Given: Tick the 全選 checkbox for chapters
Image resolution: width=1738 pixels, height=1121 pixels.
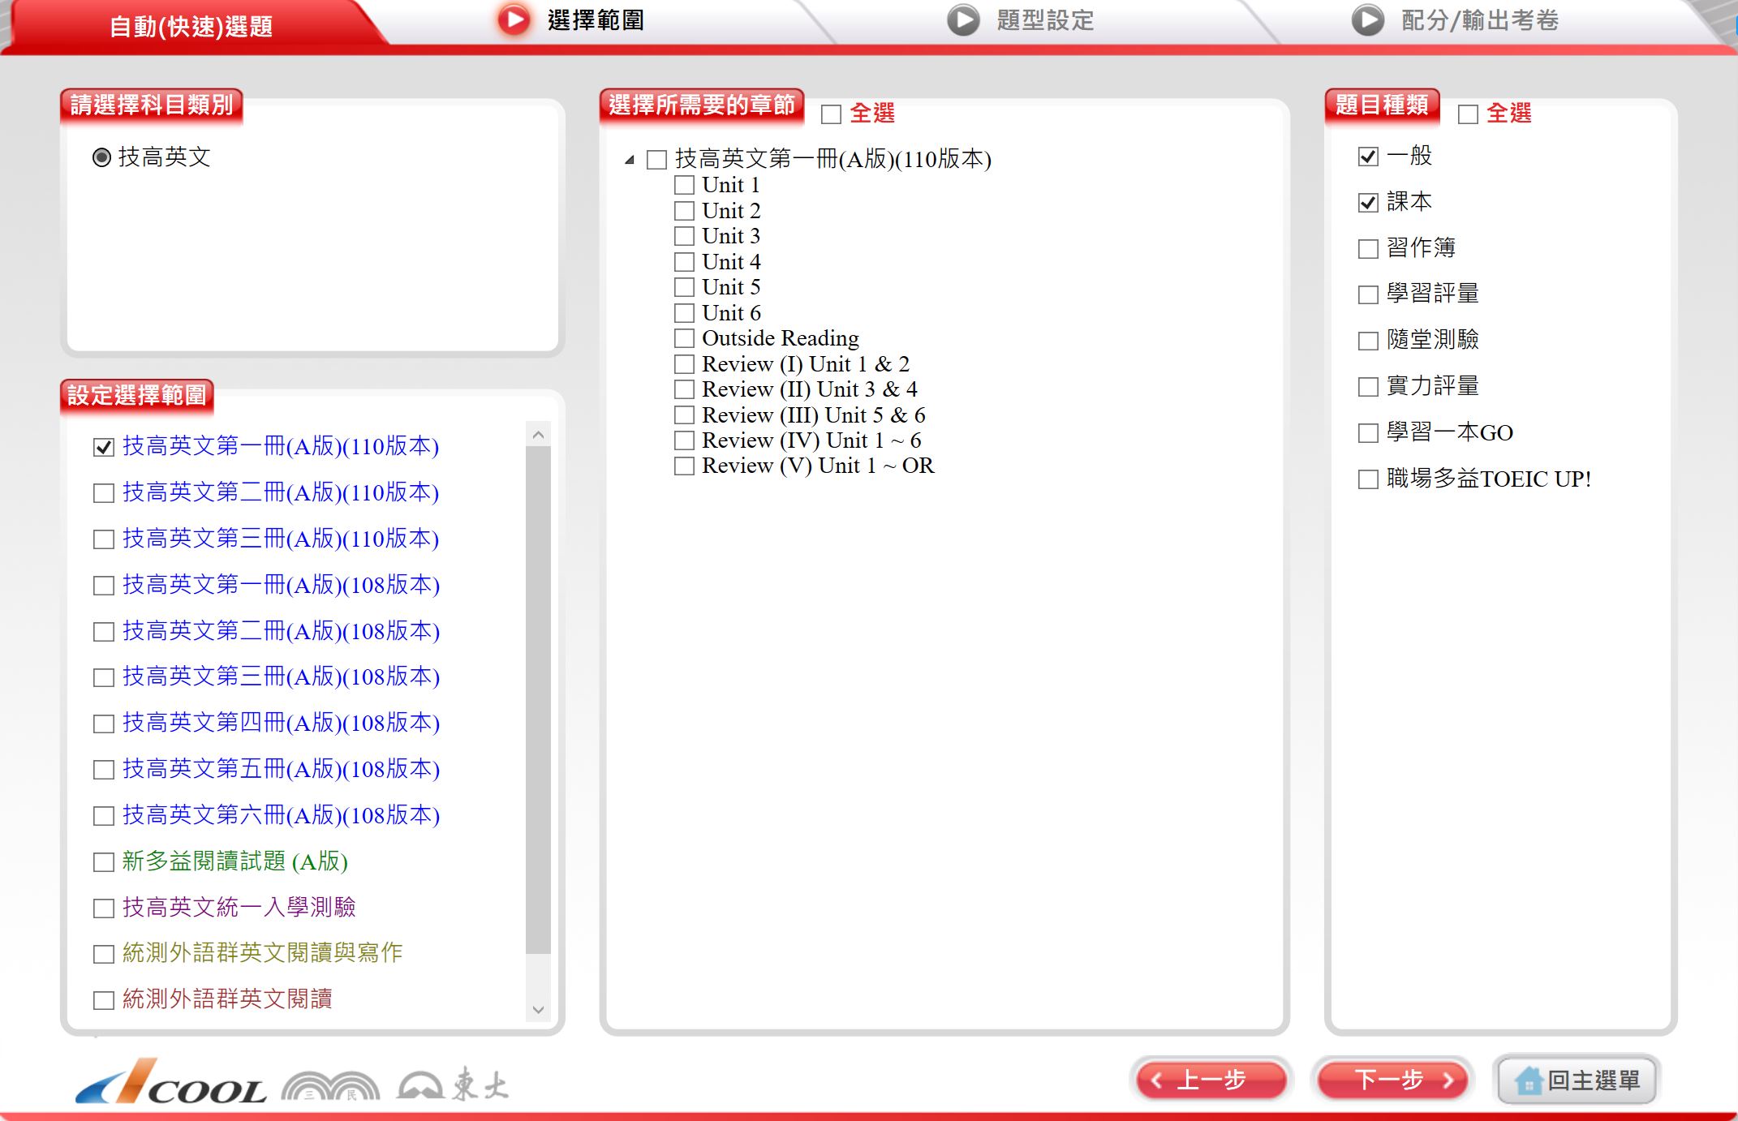Looking at the screenshot, I should point(831,114).
